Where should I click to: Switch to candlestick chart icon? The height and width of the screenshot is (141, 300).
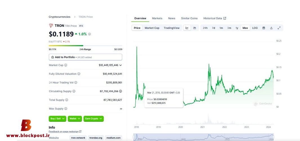pyautogui.click(x=194, y=28)
